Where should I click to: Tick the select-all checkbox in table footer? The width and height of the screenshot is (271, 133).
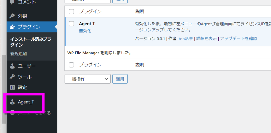(x=71, y=65)
